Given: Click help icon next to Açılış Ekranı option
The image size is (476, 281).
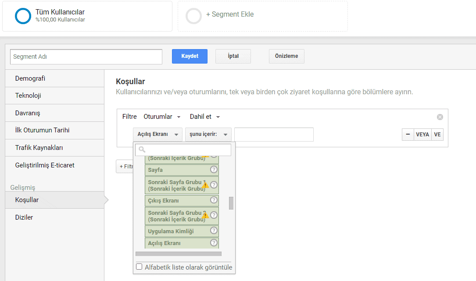Looking at the screenshot, I should 214,243.
